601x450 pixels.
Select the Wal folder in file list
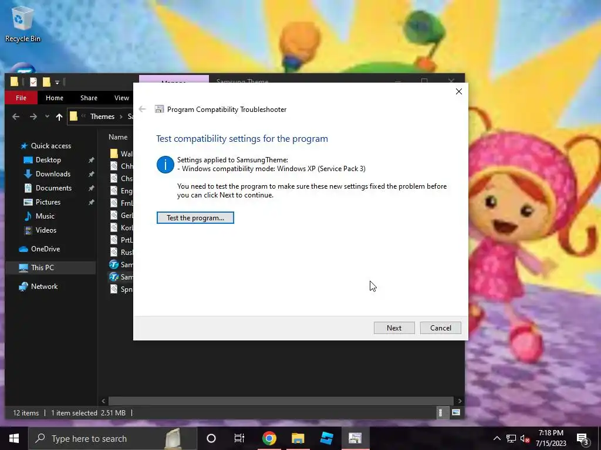tap(121, 154)
